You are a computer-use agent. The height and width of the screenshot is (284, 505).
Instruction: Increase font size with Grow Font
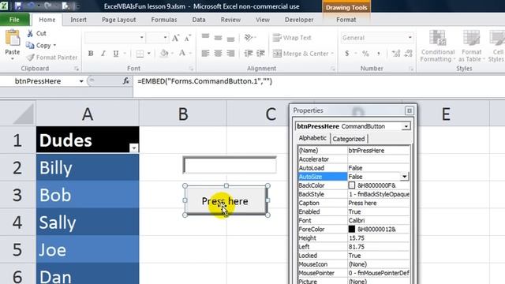175,38
